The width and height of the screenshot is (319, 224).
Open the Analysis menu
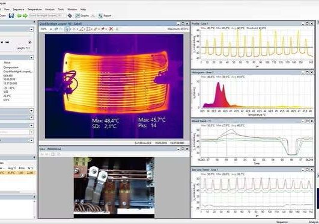[50, 10]
